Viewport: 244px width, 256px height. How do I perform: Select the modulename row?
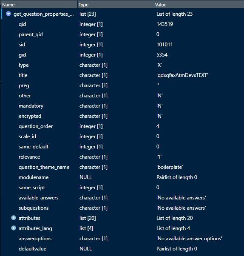[x=122, y=177]
